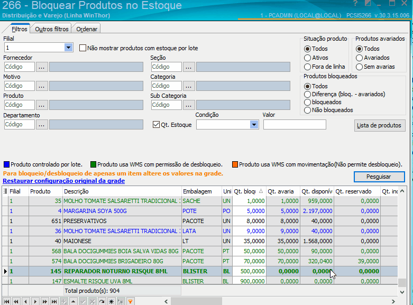The image size is (413, 305).
Task: Open Fornecedor lookup ellipsis button
Action: pos(42,67)
